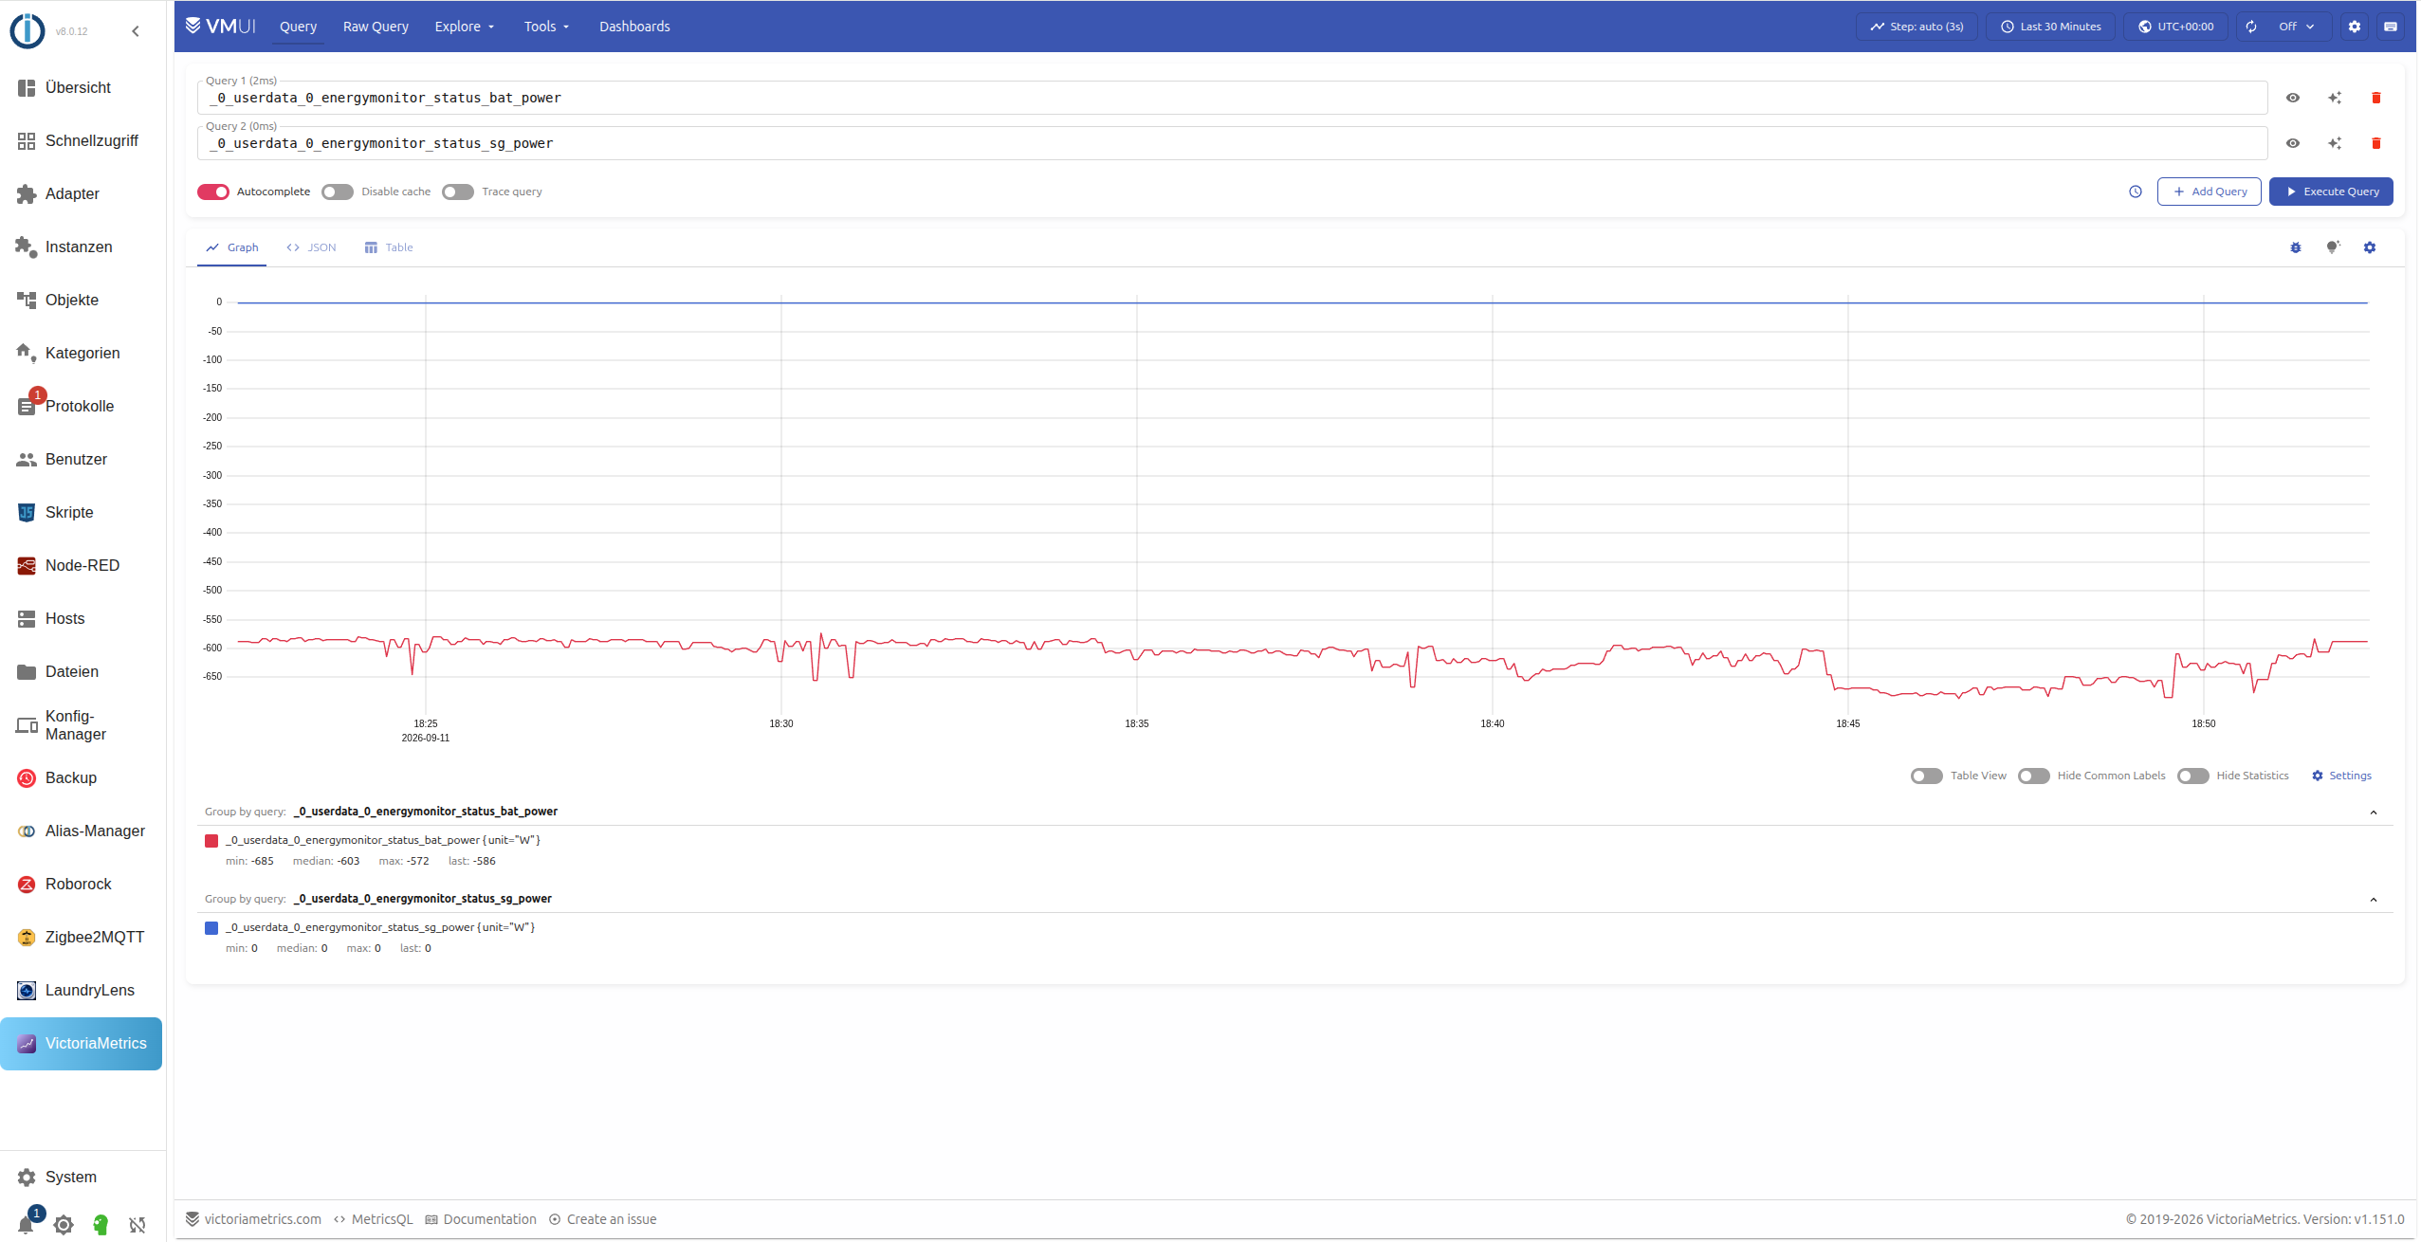Enable the Trace query switch
This screenshot has width=2421, height=1242.
coord(458,192)
